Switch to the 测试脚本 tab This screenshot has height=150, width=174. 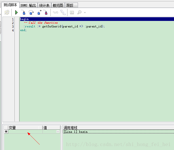tap(10, 5)
